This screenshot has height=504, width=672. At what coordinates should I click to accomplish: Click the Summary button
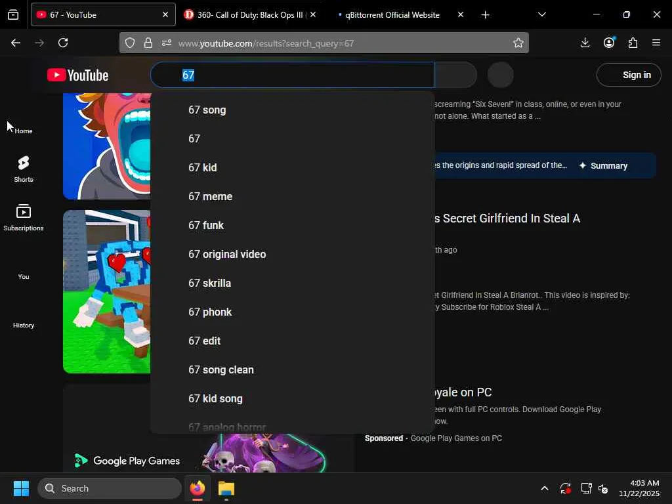tap(603, 166)
